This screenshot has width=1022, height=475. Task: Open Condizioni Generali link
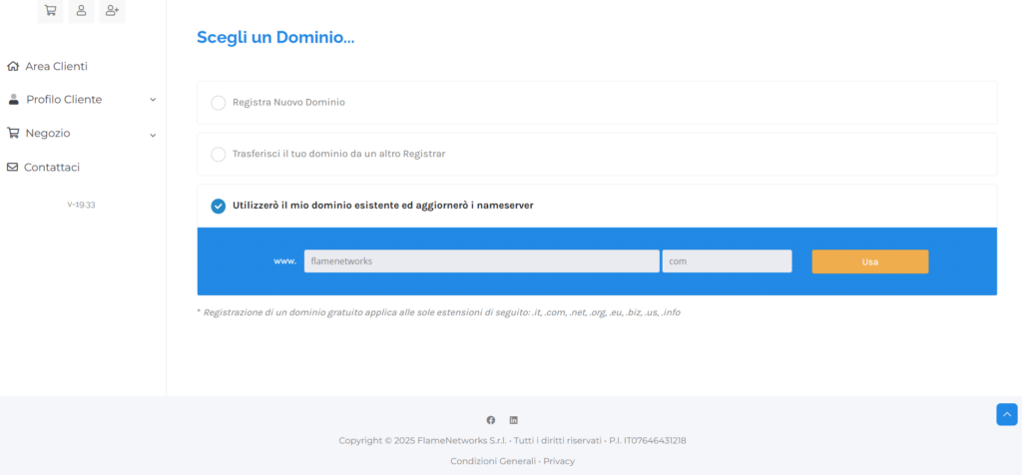[x=493, y=461]
